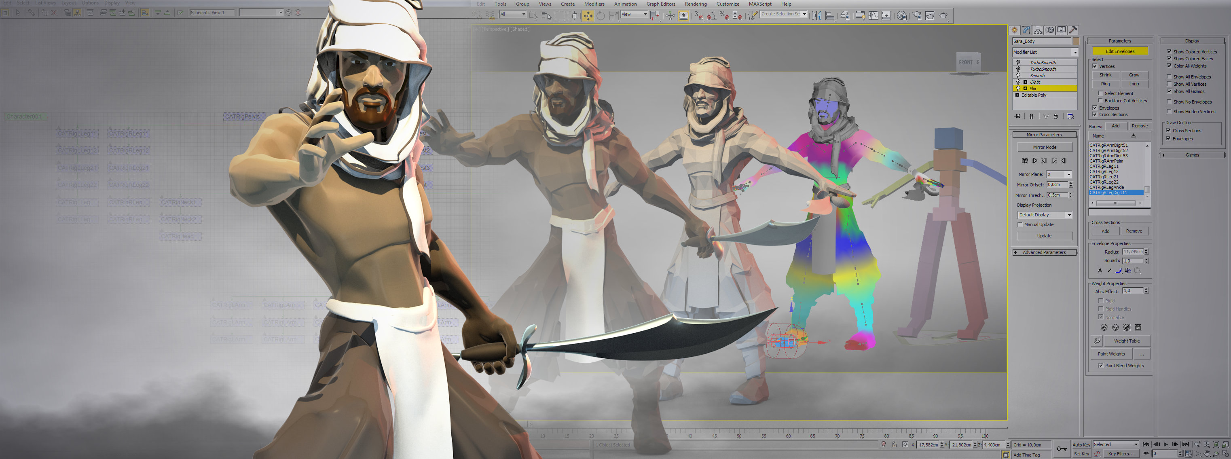Click the bone list horizontal scrollbar
This screenshot has width=1231, height=459.
point(1116,203)
